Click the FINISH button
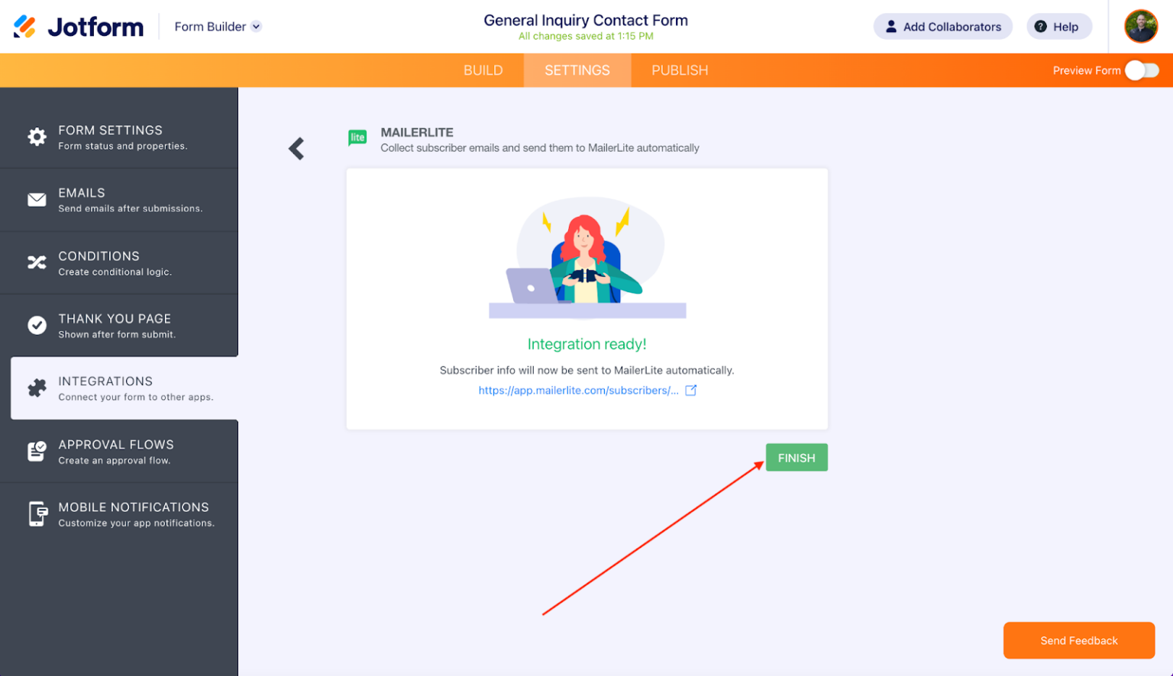Viewport: 1173px width, 676px height. [797, 457]
